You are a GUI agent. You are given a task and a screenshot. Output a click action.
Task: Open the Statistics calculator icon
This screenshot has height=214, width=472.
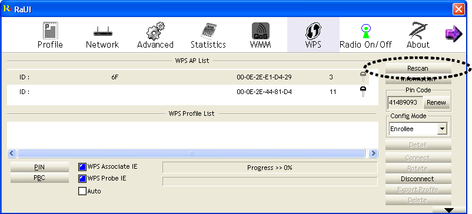208,31
